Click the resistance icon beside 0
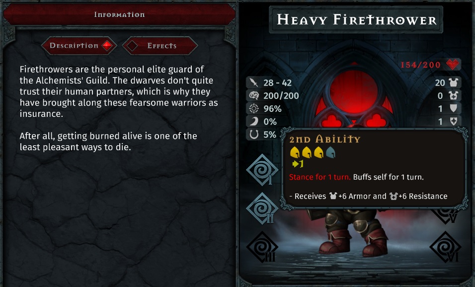The height and width of the screenshot is (287, 475). tap(454, 96)
